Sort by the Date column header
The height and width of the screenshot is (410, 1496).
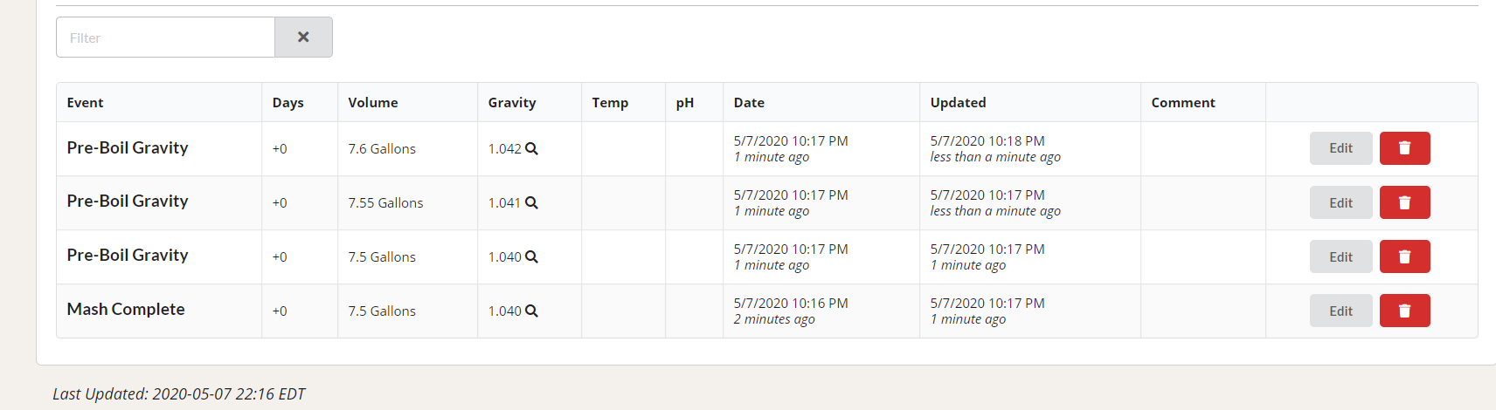tap(749, 102)
